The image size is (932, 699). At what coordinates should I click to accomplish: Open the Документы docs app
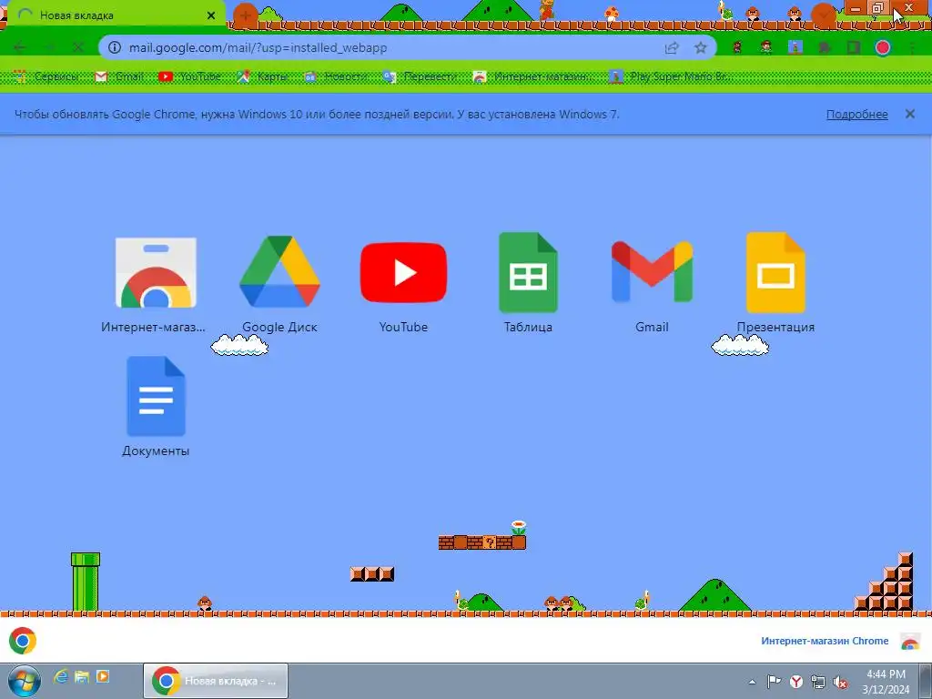[x=156, y=397]
